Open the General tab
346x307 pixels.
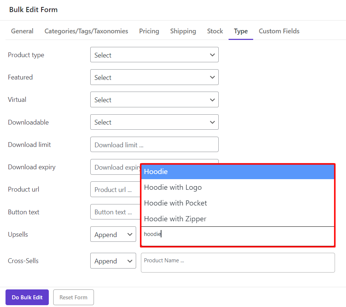(22, 31)
